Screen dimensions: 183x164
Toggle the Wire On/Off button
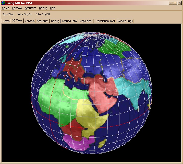pyautogui.click(x=25, y=14)
